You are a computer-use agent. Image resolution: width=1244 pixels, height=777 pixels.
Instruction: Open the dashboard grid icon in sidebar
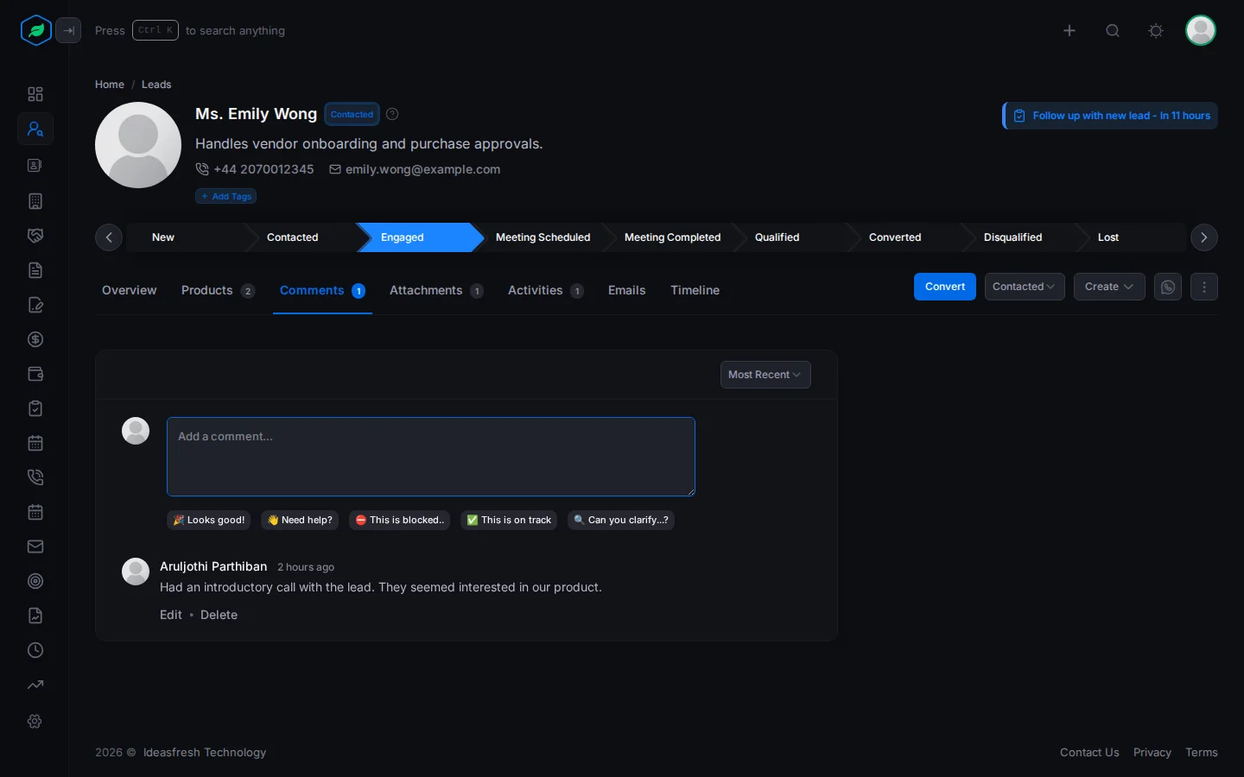tap(35, 94)
